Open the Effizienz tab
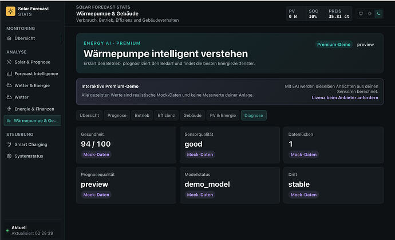 [166, 116]
